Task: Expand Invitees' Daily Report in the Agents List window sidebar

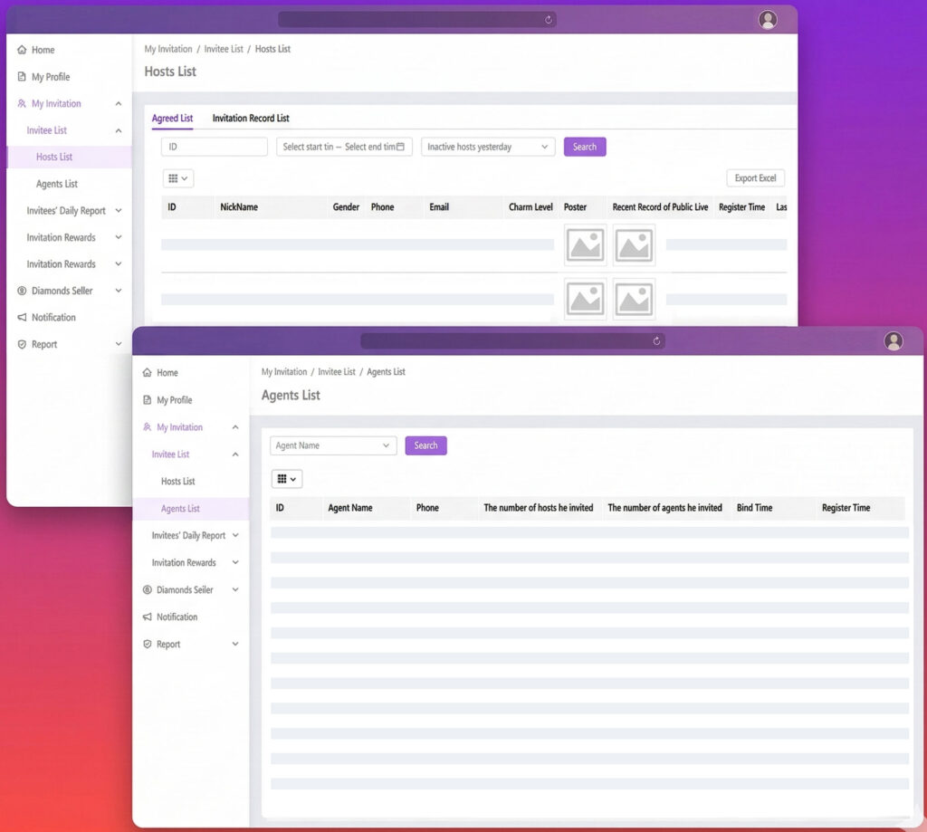Action: point(235,536)
